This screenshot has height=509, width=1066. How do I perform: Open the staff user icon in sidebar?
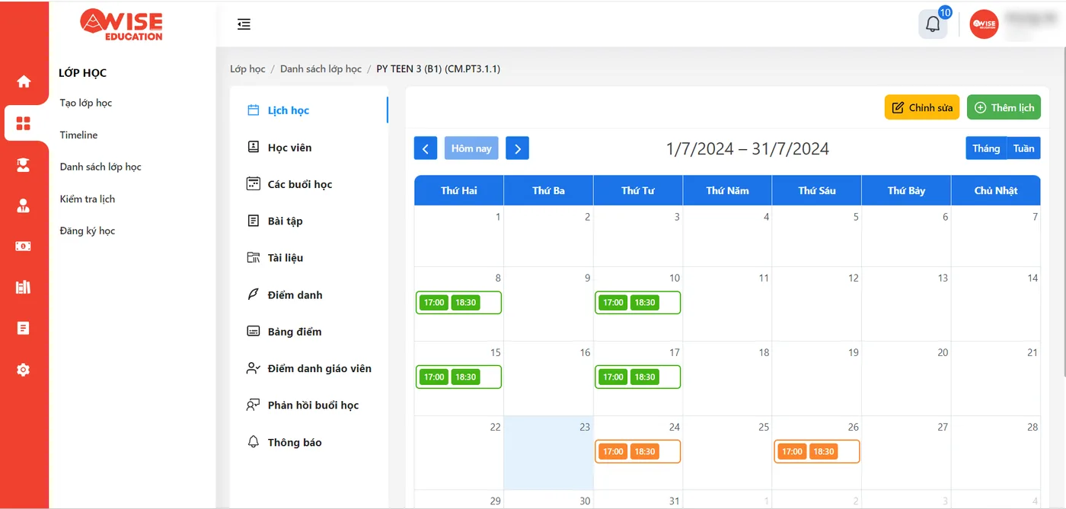[x=24, y=205]
